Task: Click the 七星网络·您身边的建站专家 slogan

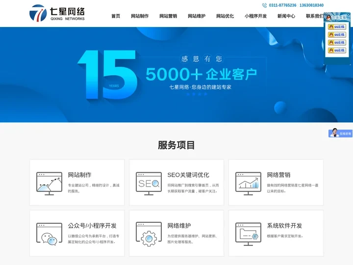Action: pos(200,87)
